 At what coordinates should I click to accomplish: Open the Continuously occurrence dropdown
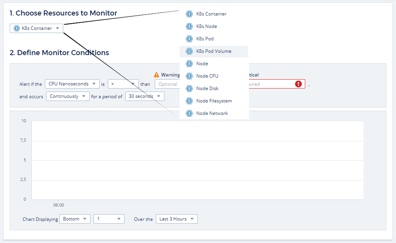pos(67,96)
